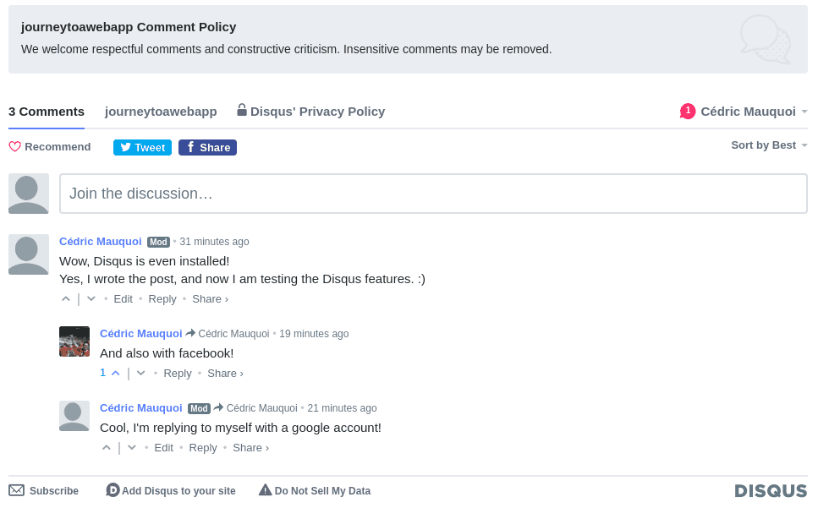Click the Subscribe link text
Screen dimensions: 829x508
pos(54,491)
